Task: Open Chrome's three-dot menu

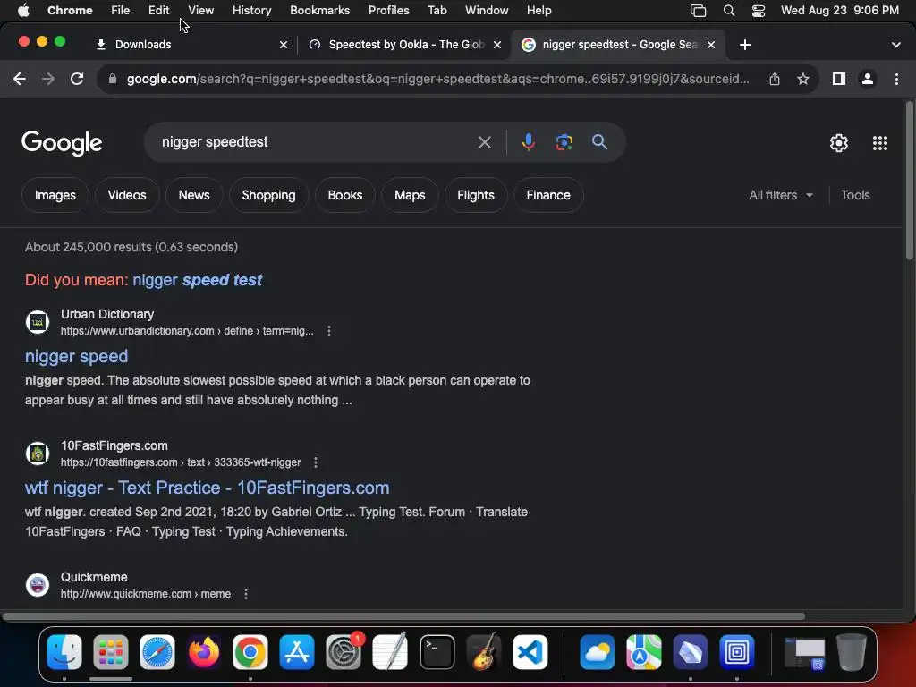Action: pyautogui.click(x=896, y=79)
